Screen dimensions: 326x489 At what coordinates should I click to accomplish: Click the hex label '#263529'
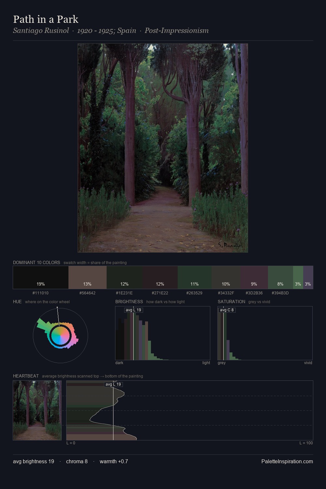click(194, 293)
